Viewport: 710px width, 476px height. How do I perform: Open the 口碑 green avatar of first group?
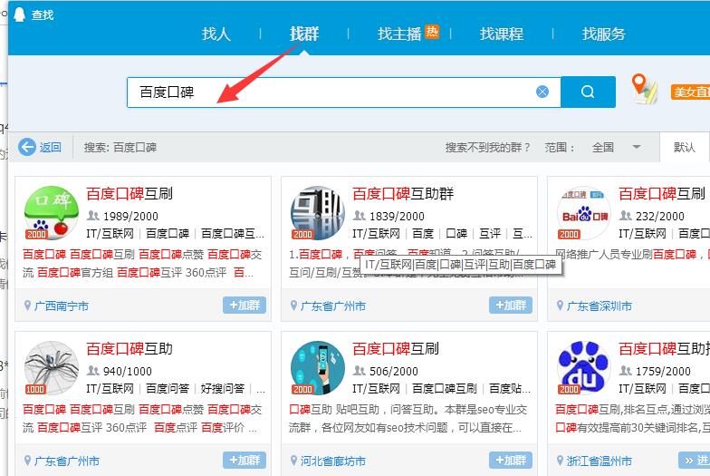(51, 213)
